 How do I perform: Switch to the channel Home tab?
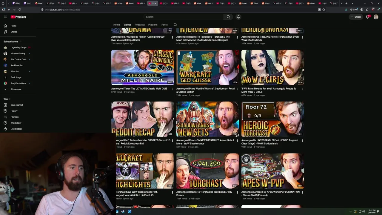click(117, 25)
